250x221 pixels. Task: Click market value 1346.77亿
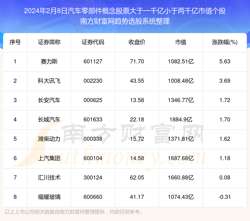click(181, 100)
